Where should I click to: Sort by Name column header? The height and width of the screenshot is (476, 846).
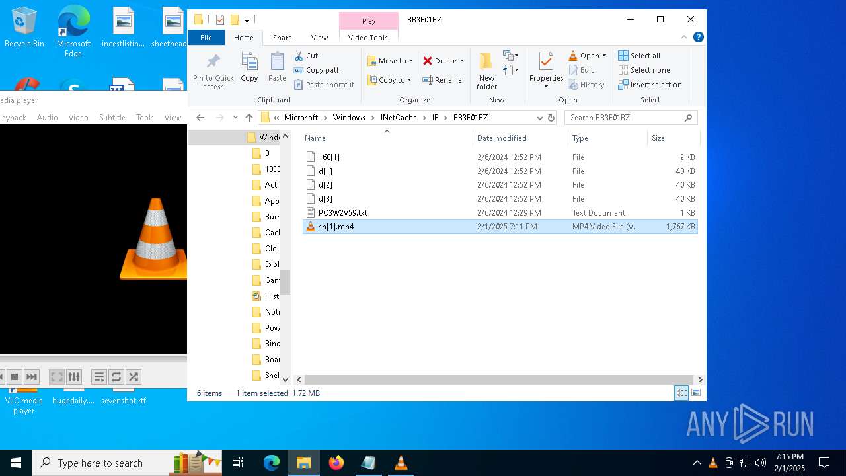tap(387, 138)
